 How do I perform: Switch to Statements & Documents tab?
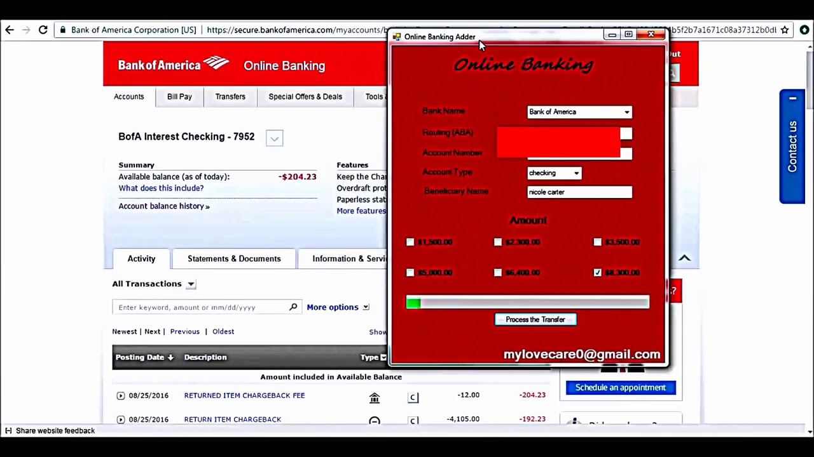coord(234,259)
